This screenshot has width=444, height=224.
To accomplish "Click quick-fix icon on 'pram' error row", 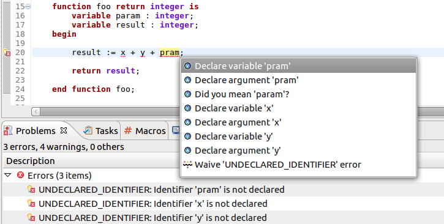I will [x=31, y=189].
